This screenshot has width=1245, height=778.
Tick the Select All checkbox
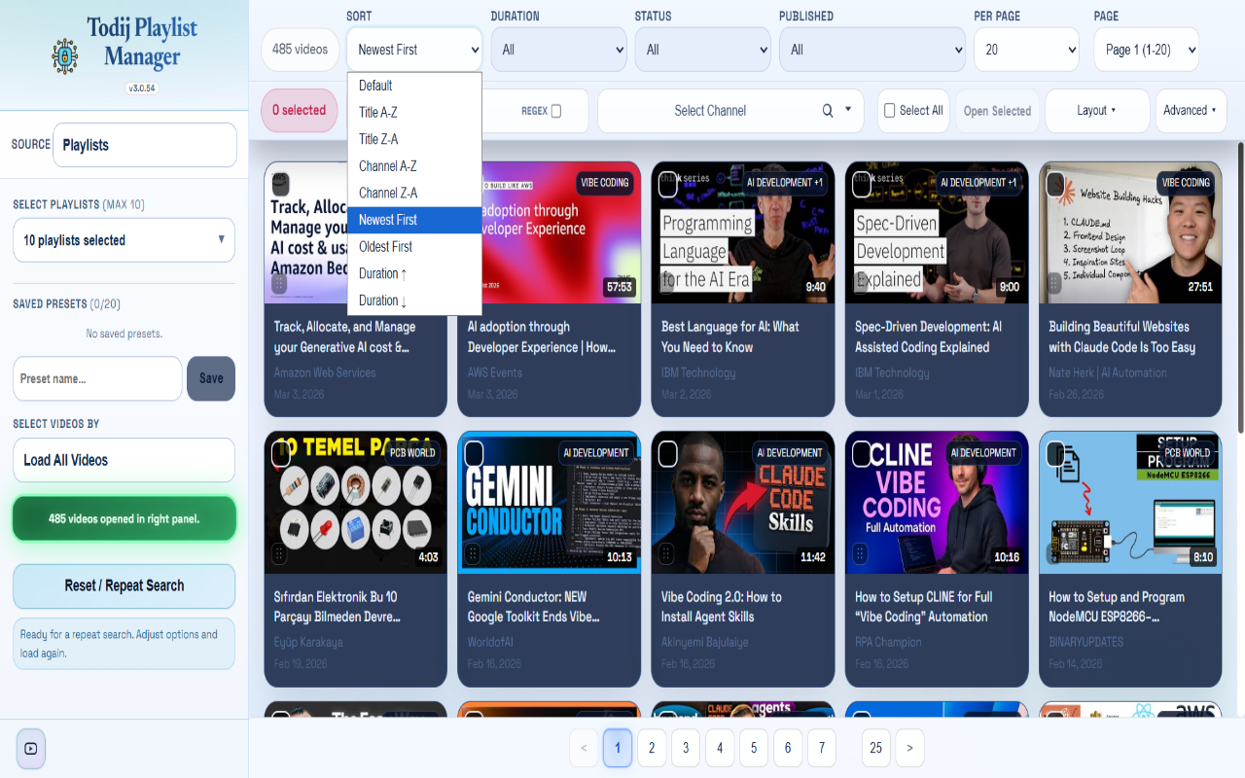tap(889, 111)
